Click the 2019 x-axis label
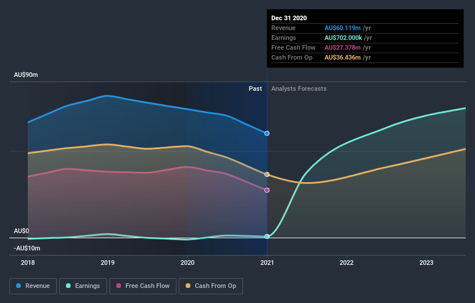This screenshot has height=303, width=475. pyautogui.click(x=108, y=263)
